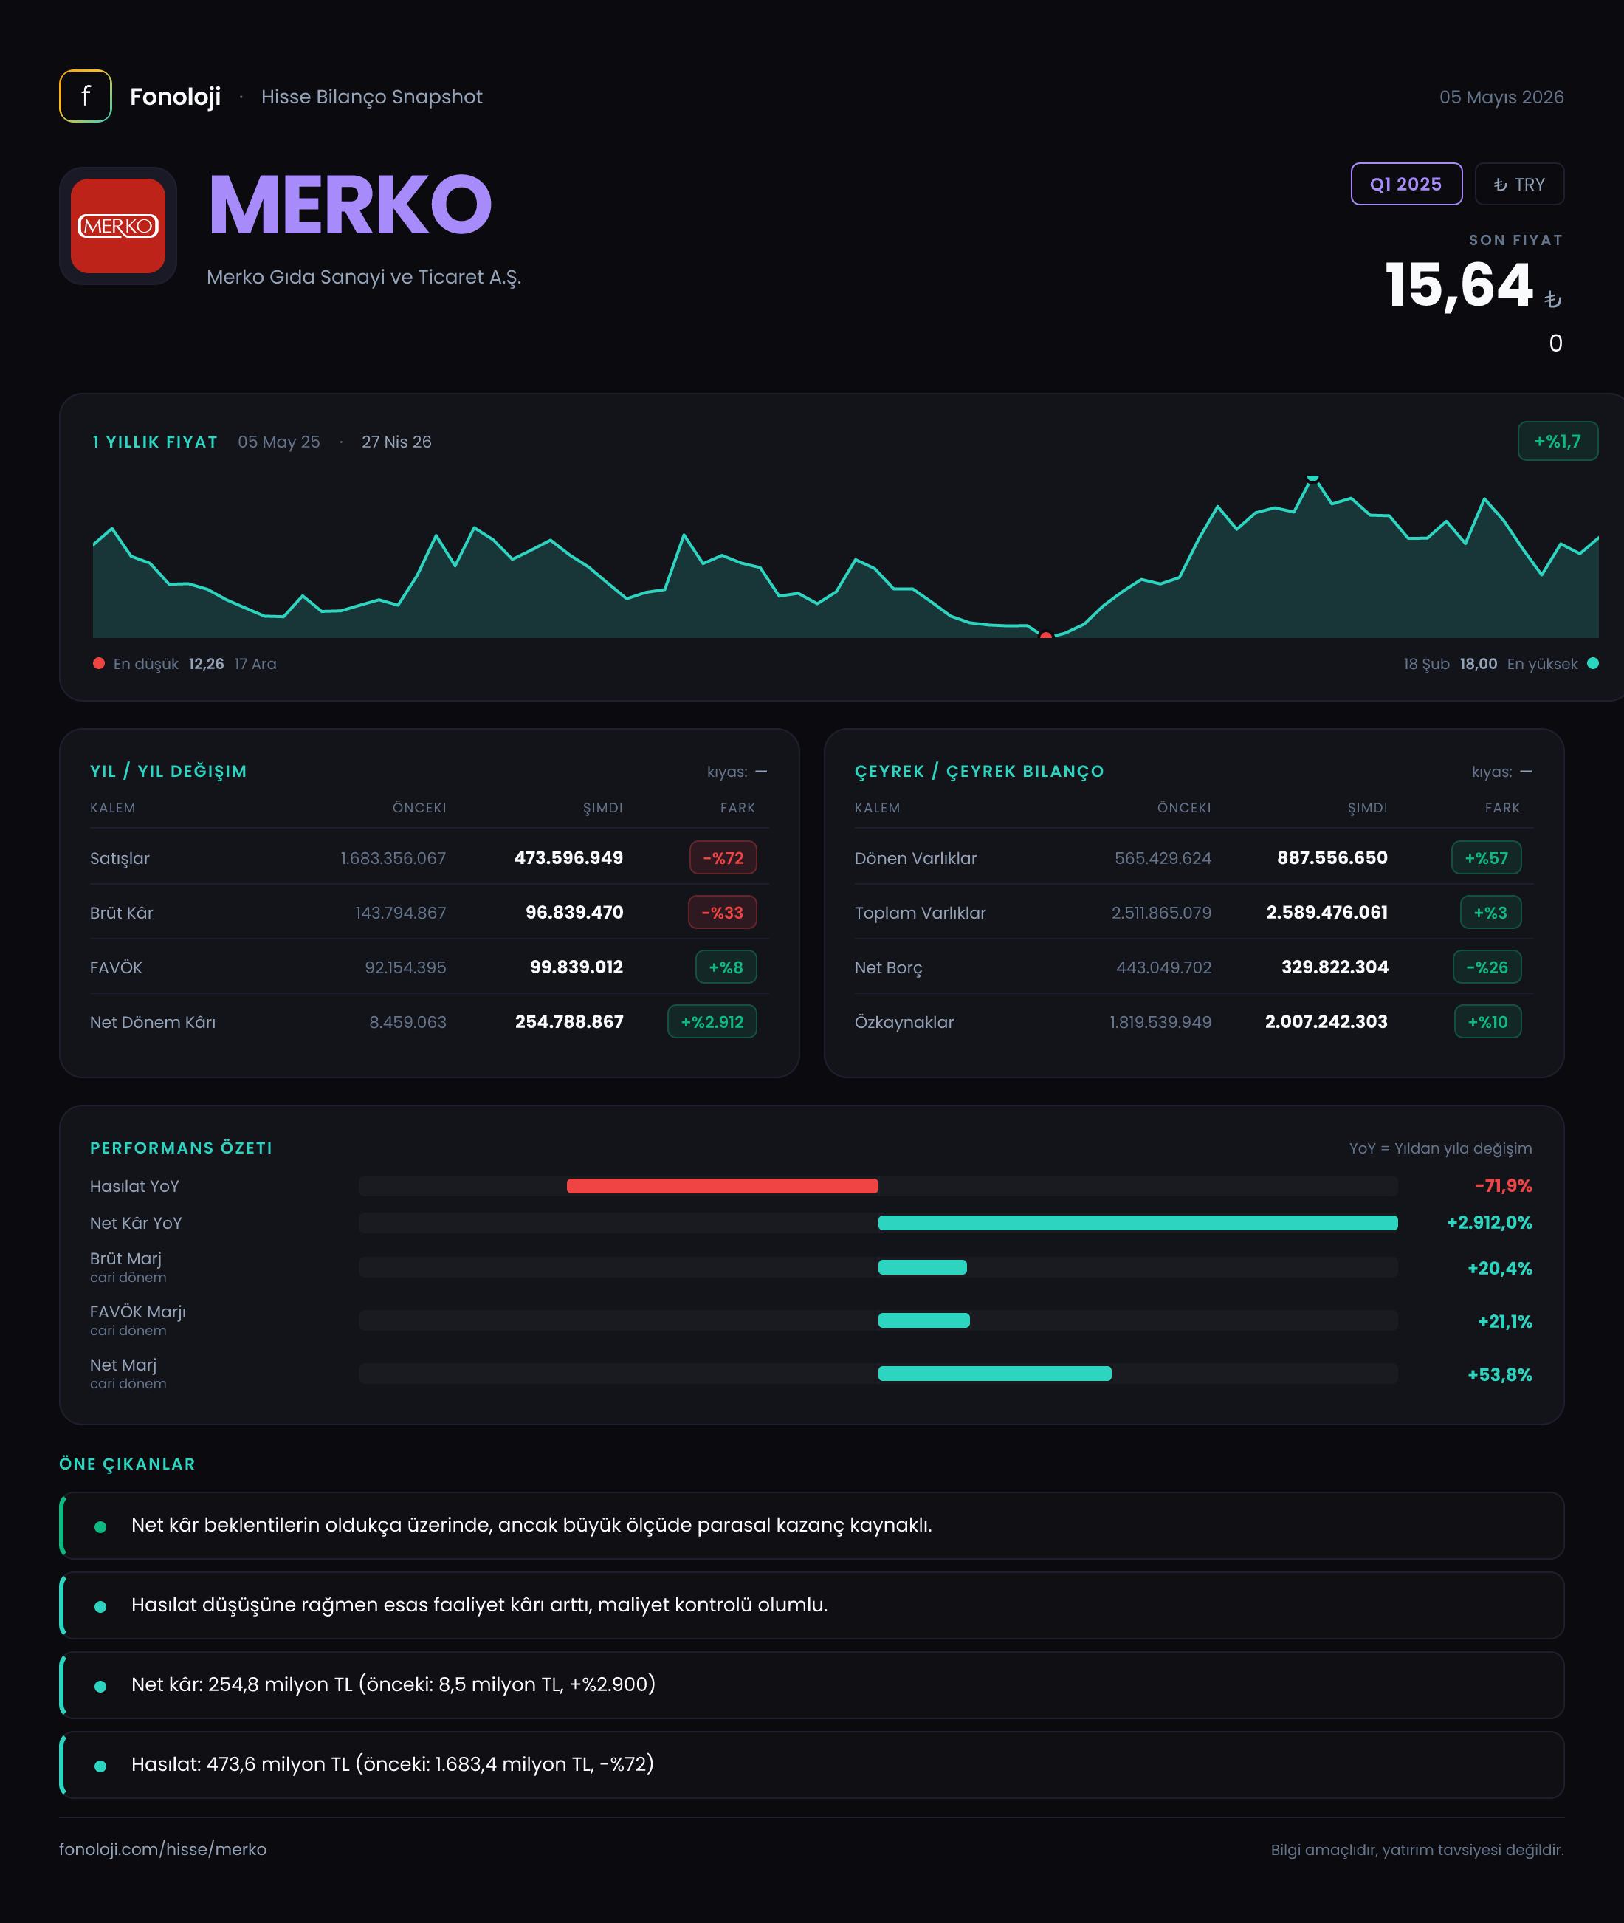Image resolution: width=1624 pixels, height=1923 pixels.
Task: Click the 'ÇEYREK / ÇEYREK BILANÇO' heading
Action: [979, 772]
